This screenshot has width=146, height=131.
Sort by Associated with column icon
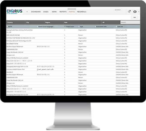pyautogui.click(x=95, y=27)
